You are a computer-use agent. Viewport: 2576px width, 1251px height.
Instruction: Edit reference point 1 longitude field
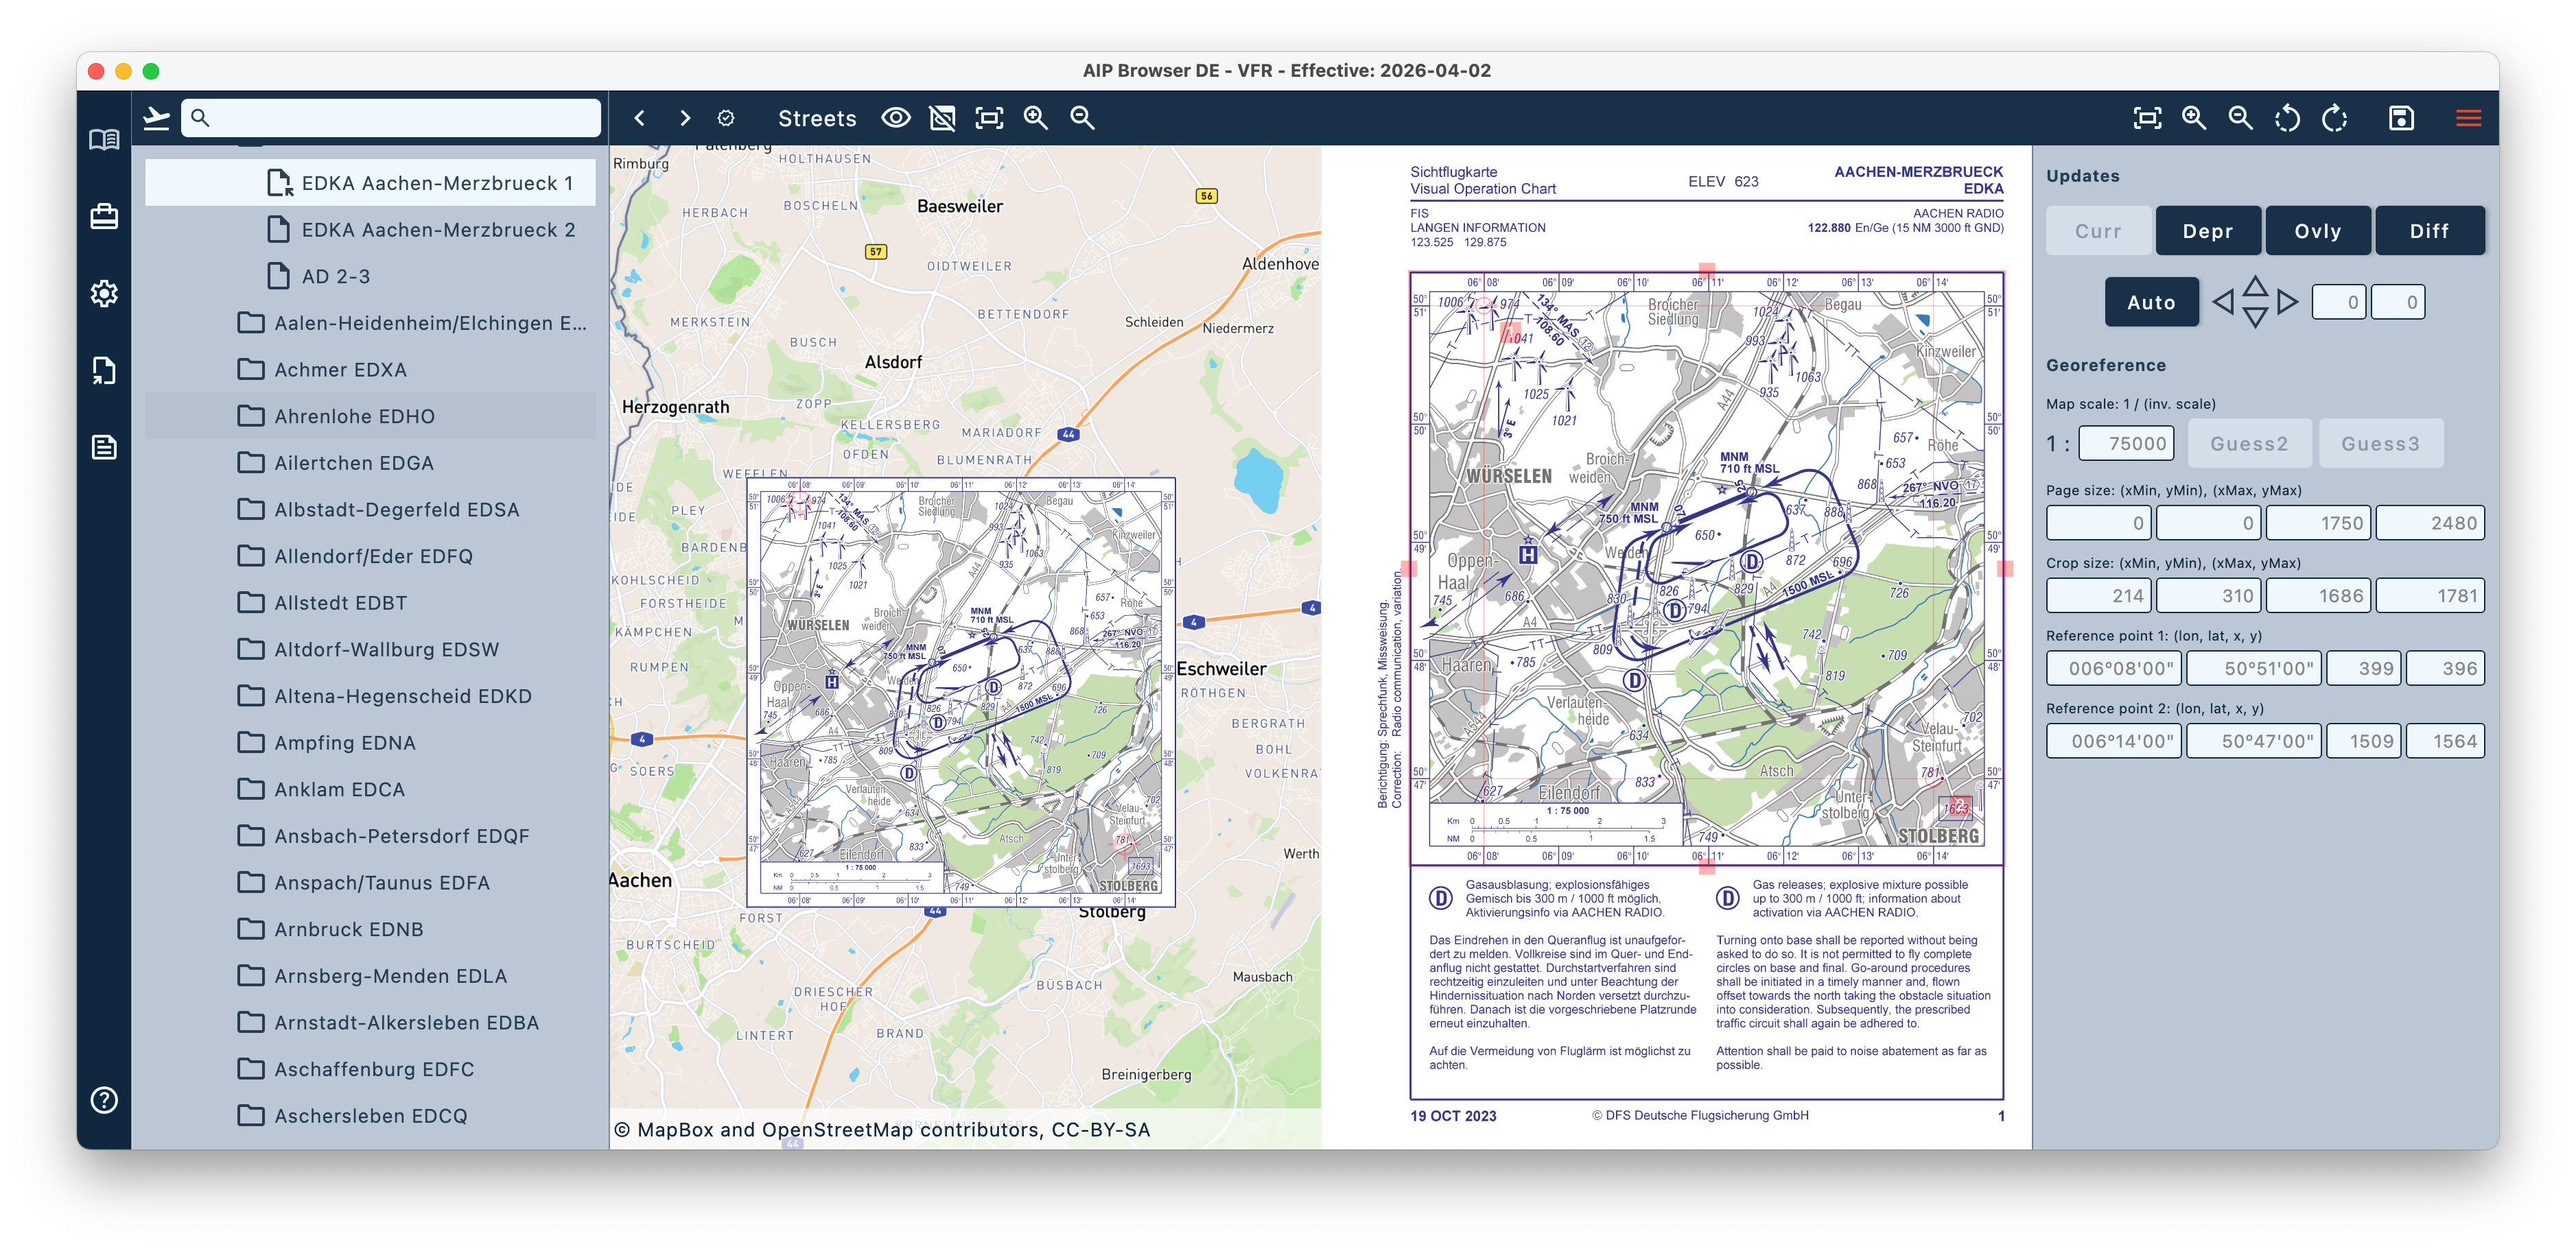click(2113, 669)
